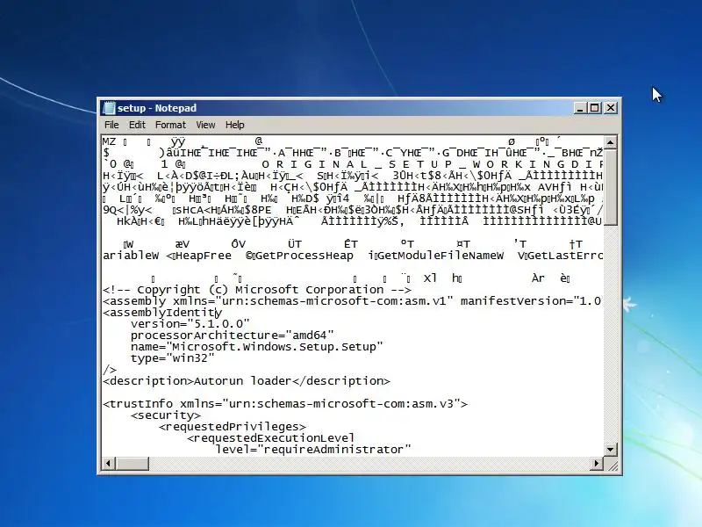This screenshot has height=527, width=702.
Task: Open the File menu
Action: (x=111, y=125)
